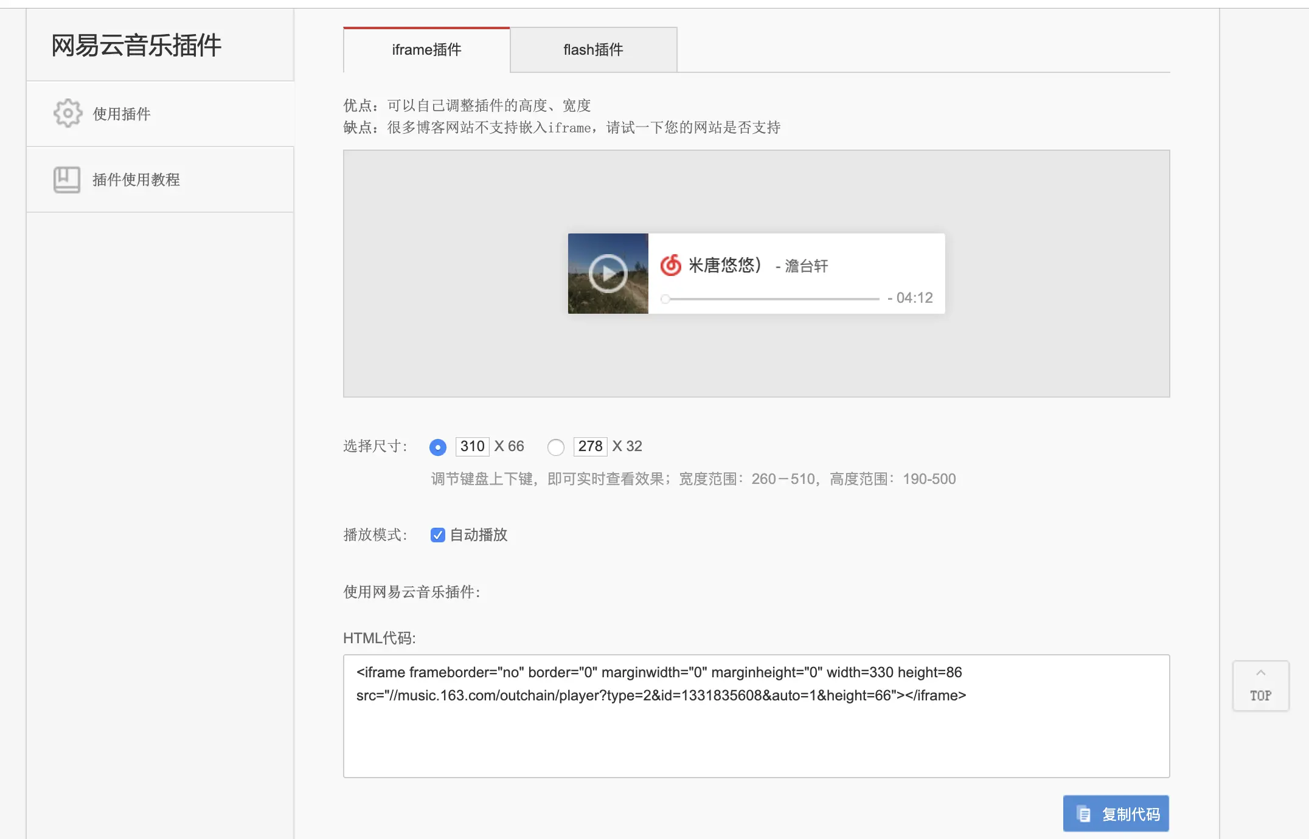The width and height of the screenshot is (1309, 839).
Task: Click the 310 width input field
Action: pyautogui.click(x=472, y=446)
